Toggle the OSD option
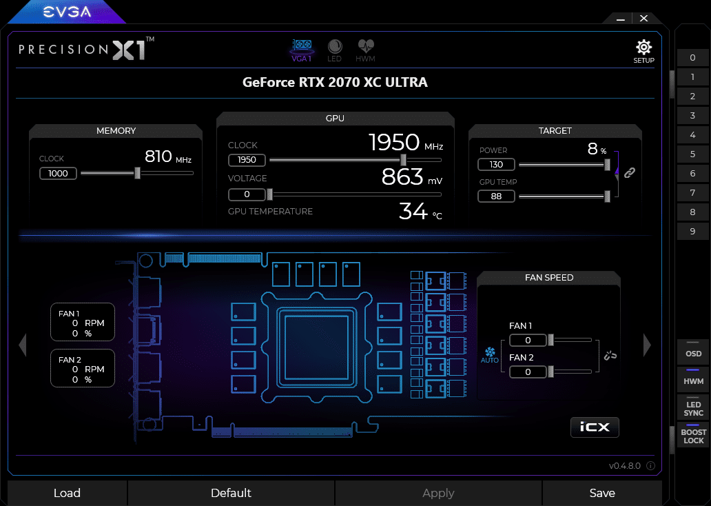The image size is (711, 506). [693, 352]
